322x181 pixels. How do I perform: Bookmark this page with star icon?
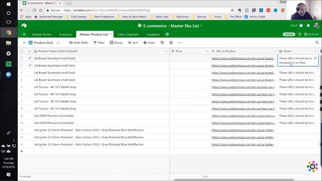point(232,10)
